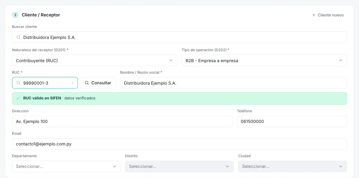Click the Teléfono field 061500000
Viewport: 359px width, 178px height.
point(292,121)
